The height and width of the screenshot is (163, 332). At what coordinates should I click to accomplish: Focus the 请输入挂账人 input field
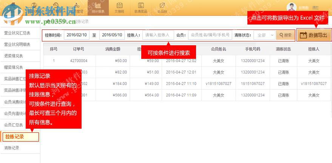[158, 35]
